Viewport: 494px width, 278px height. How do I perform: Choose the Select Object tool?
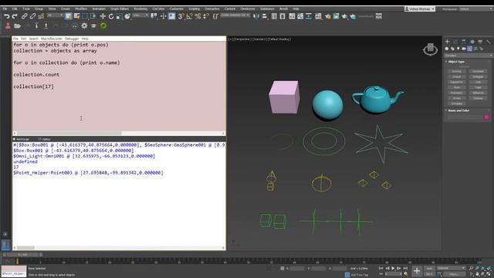coord(69,16)
